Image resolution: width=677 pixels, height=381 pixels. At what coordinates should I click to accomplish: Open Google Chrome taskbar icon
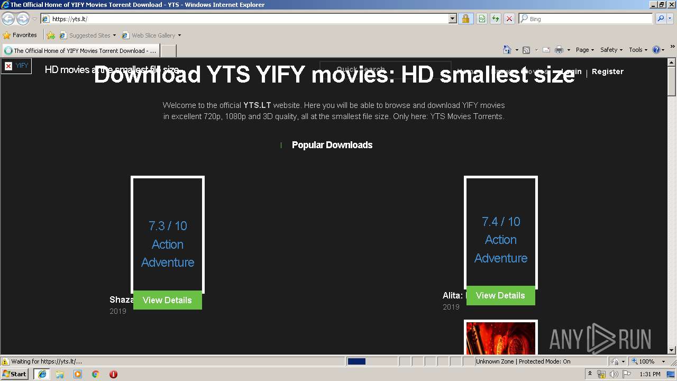pos(96,374)
